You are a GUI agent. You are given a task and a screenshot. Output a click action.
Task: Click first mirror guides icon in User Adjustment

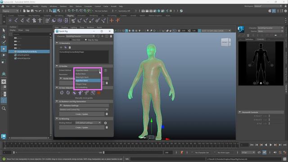coord(62,93)
